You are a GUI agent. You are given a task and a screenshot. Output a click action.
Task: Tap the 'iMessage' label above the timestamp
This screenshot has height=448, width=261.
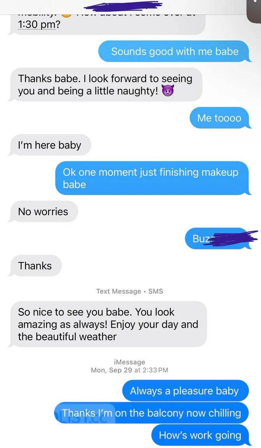[130, 362]
